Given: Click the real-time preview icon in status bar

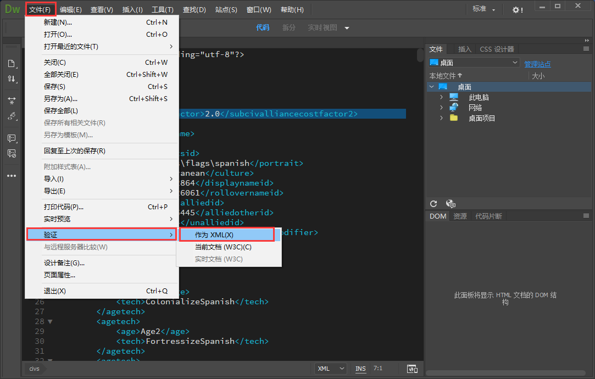Looking at the screenshot, I should click(412, 369).
